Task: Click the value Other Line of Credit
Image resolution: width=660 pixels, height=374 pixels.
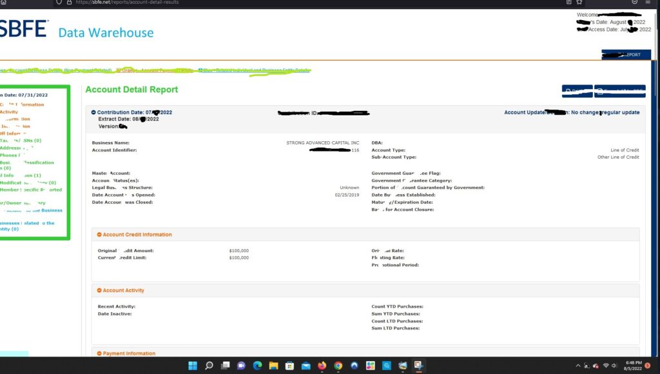Action: (618, 157)
